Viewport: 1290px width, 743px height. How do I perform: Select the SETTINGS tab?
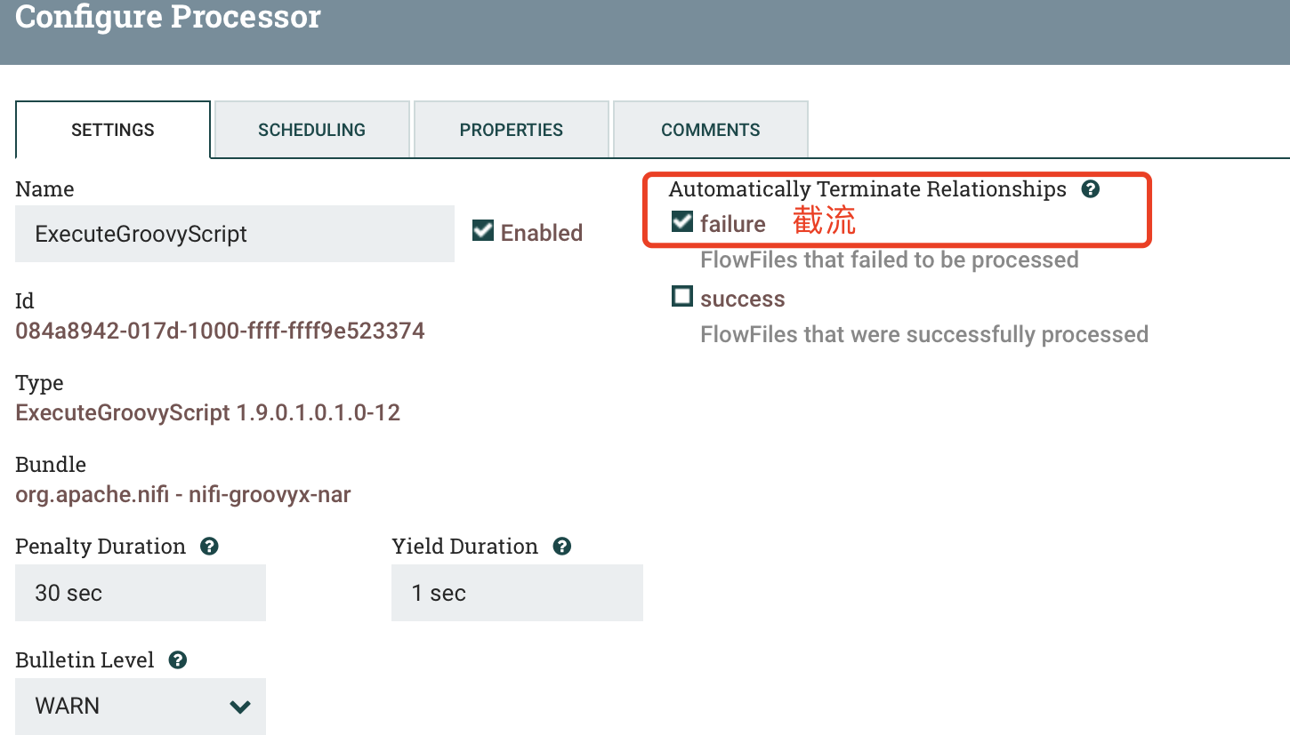coord(113,130)
